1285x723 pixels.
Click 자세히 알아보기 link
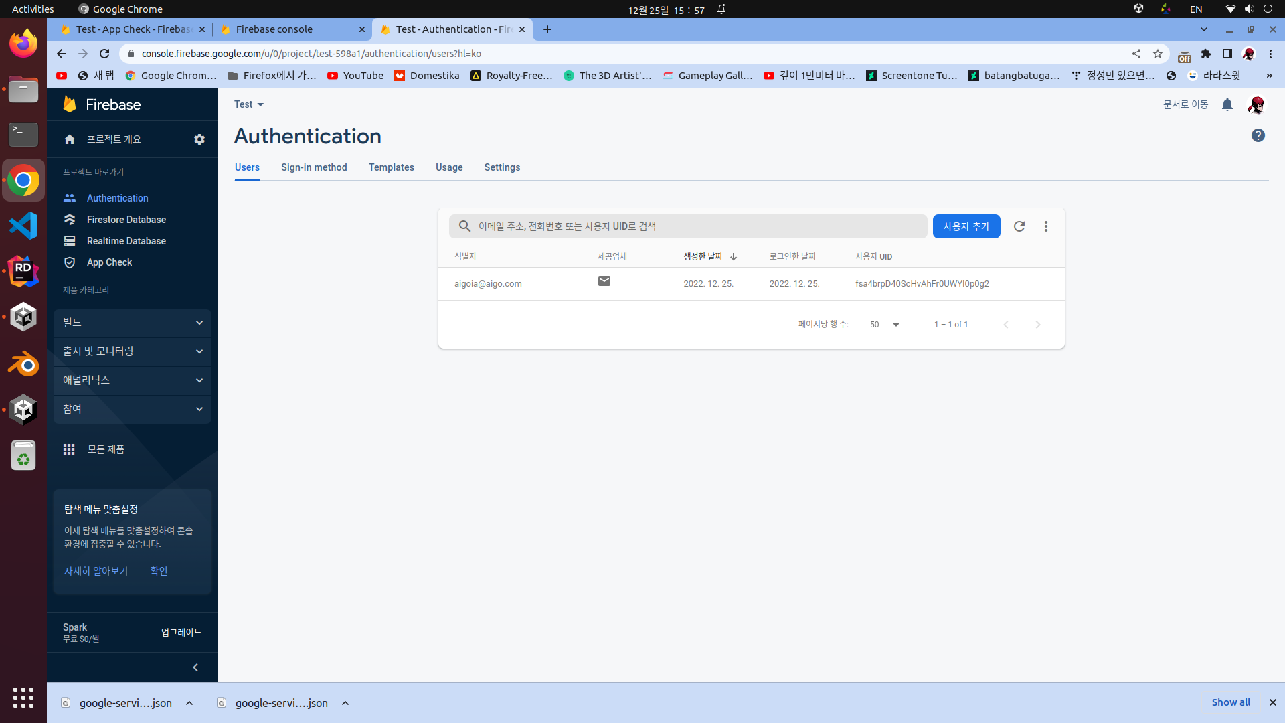pyautogui.click(x=96, y=571)
